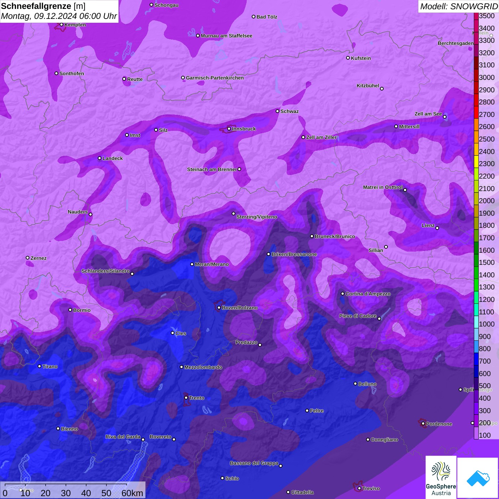Click the Matrei in Osttirol label

point(383,187)
